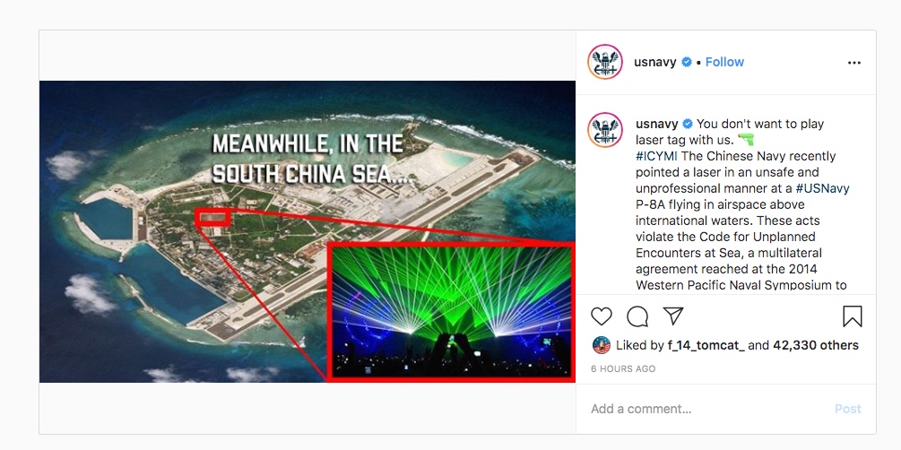901x450 pixels.
Task: Save post with the bookmark icon
Action: pos(853,316)
